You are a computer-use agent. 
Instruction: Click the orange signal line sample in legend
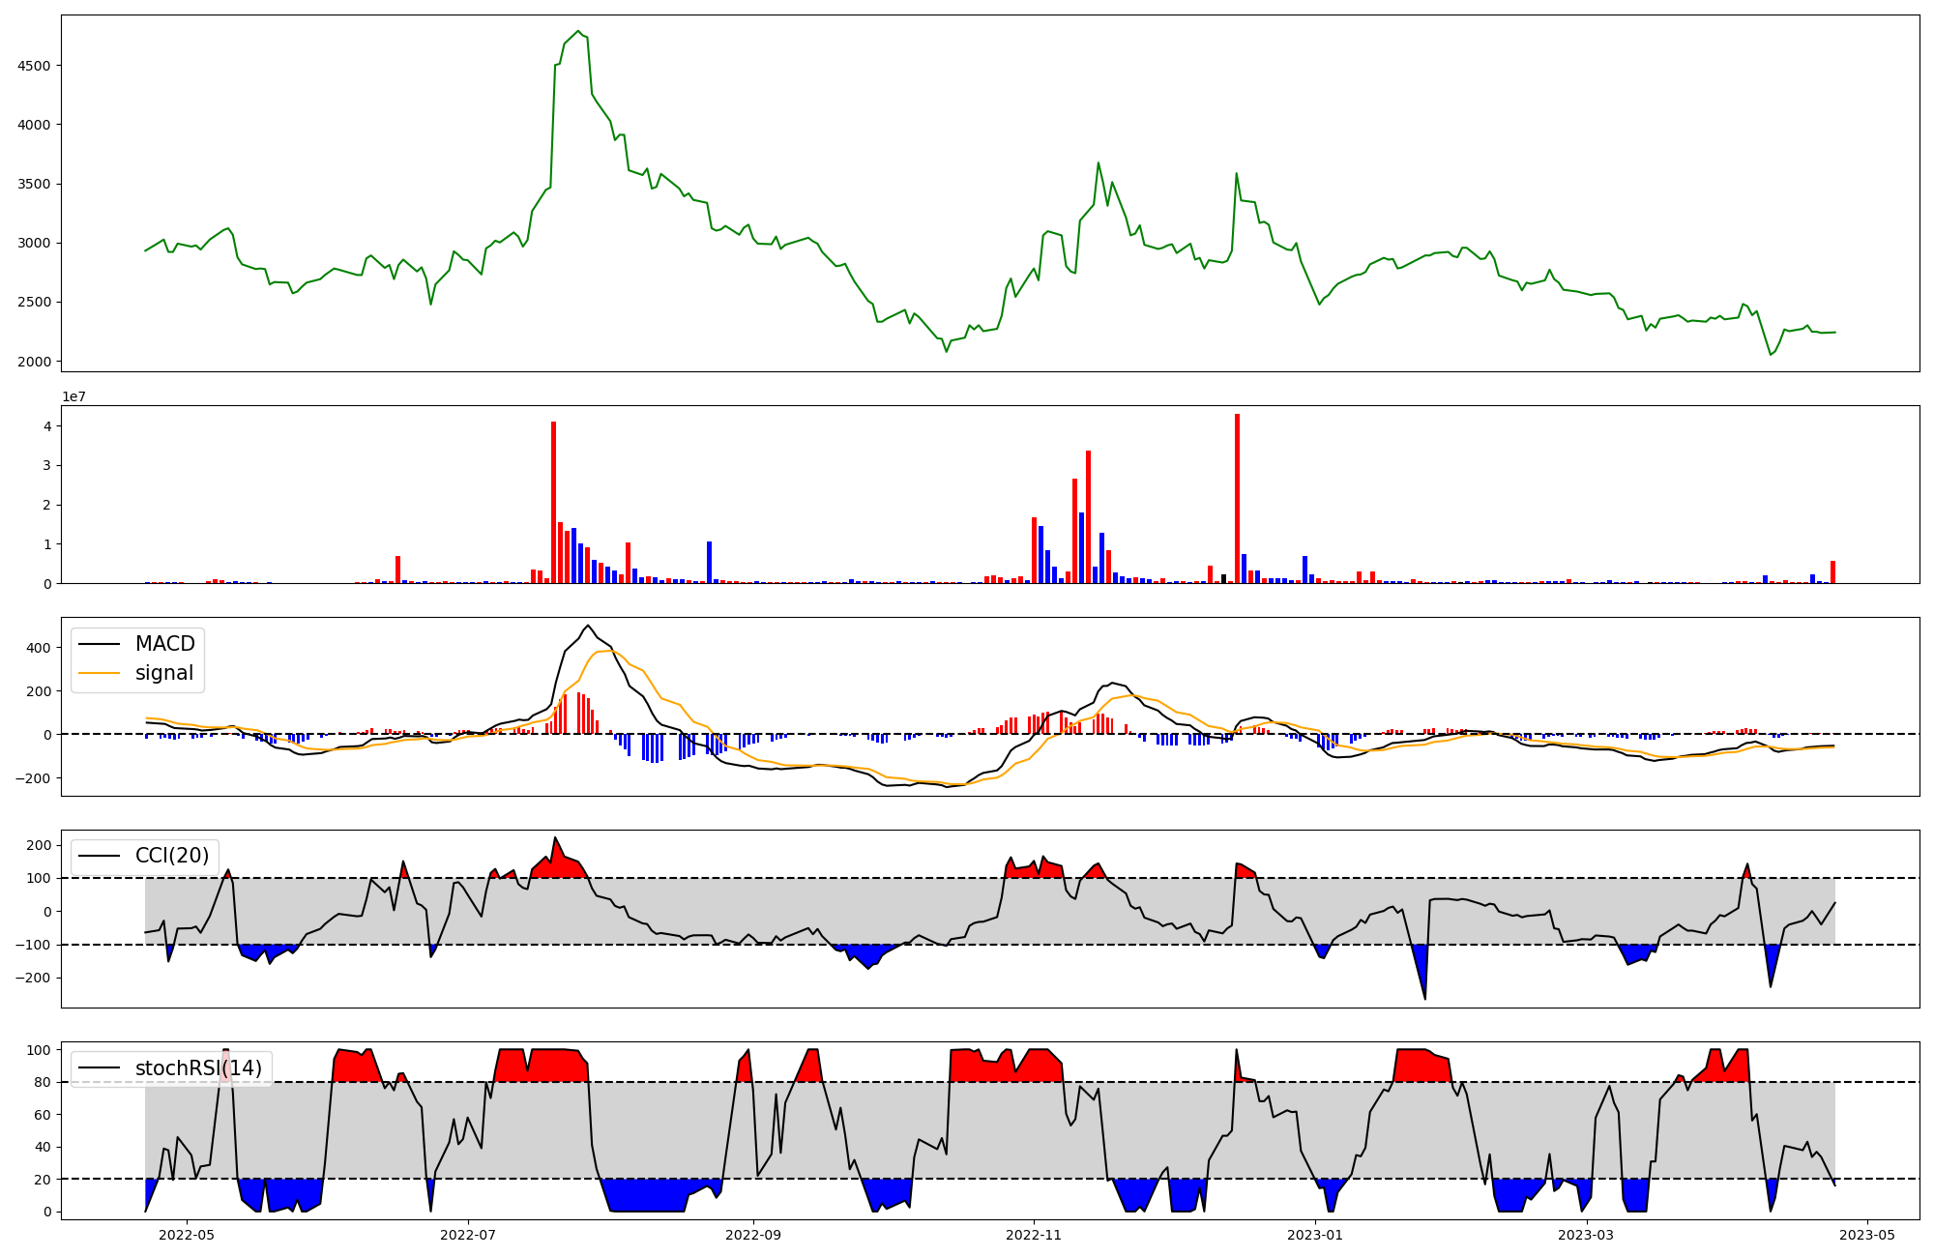click(99, 673)
